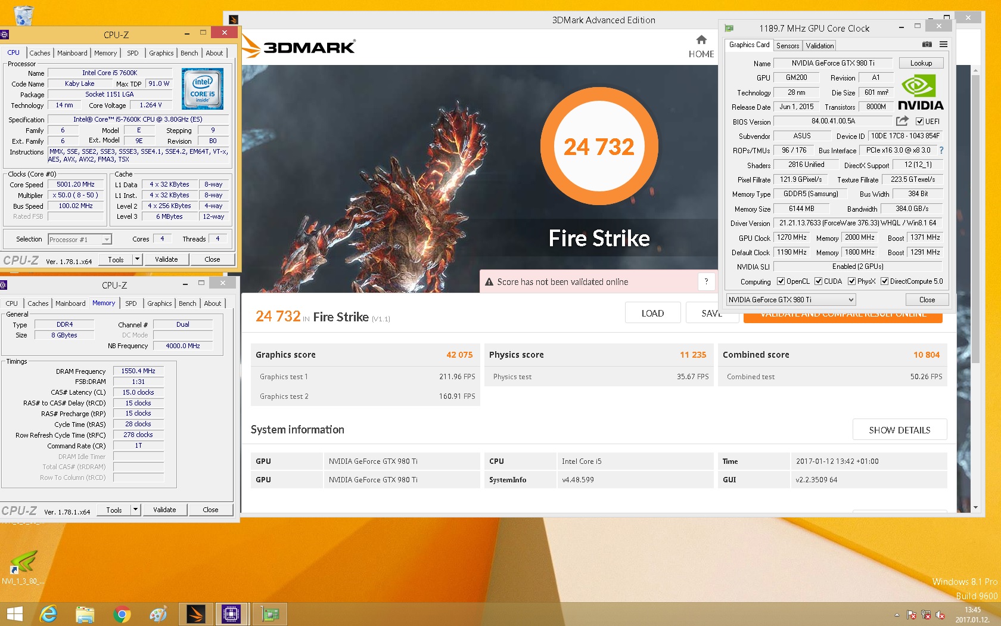This screenshot has width=1001, height=626.
Task: Click the NVIDIA logo in GPU-Z
Action: [x=921, y=93]
